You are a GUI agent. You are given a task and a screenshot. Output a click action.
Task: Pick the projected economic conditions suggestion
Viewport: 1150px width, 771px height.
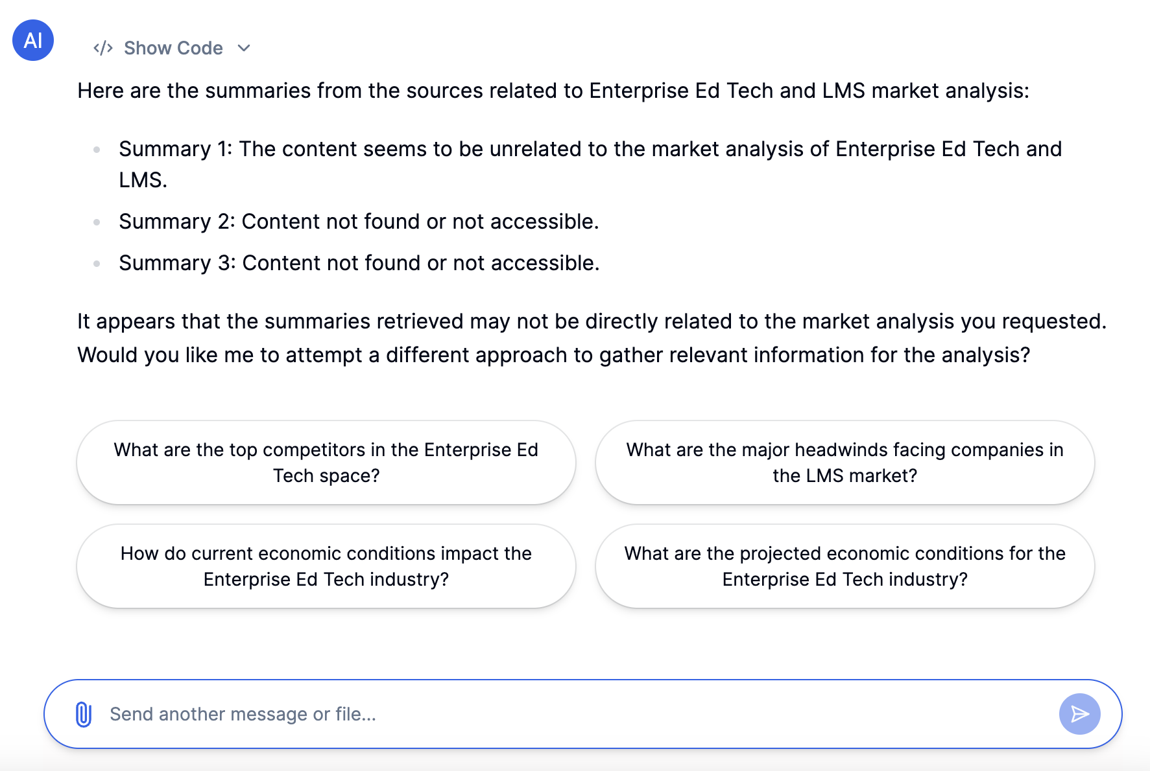pyautogui.click(x=845, y=566)
